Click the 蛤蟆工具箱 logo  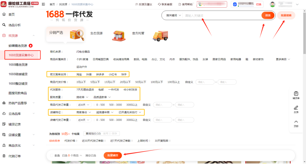[20, 4]
